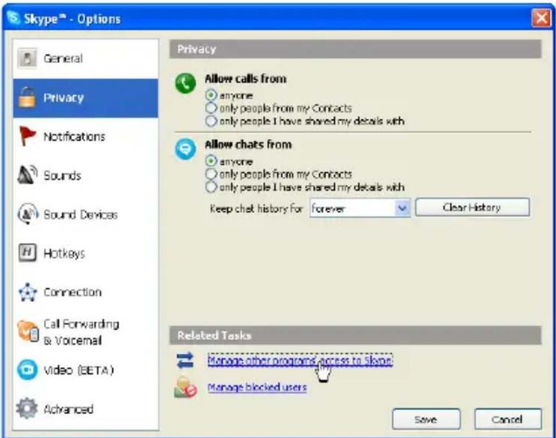Allow calls only from people with shared details
Viewport: 556px width, 438px height.
(211, 121)
